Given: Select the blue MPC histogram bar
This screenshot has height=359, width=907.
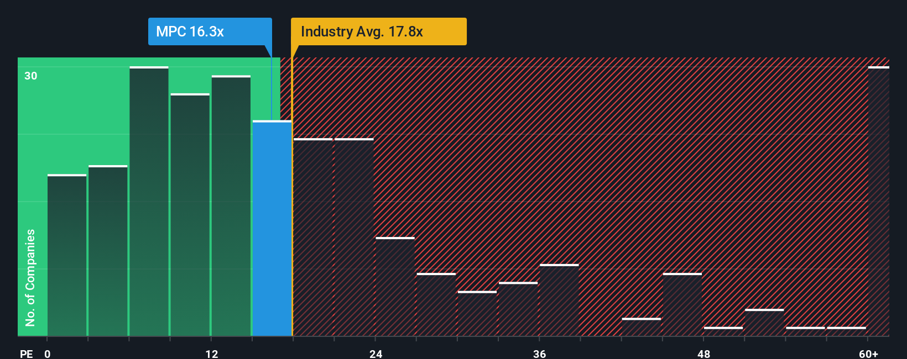Looking at the screenshot, I should click(x=272, y=228).
